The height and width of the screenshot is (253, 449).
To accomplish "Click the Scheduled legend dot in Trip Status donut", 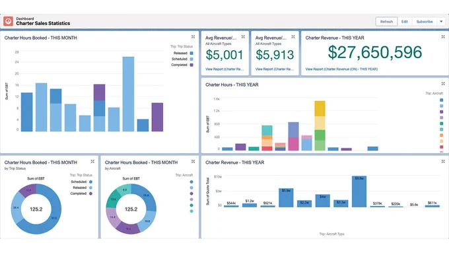I will click(90, 182).
